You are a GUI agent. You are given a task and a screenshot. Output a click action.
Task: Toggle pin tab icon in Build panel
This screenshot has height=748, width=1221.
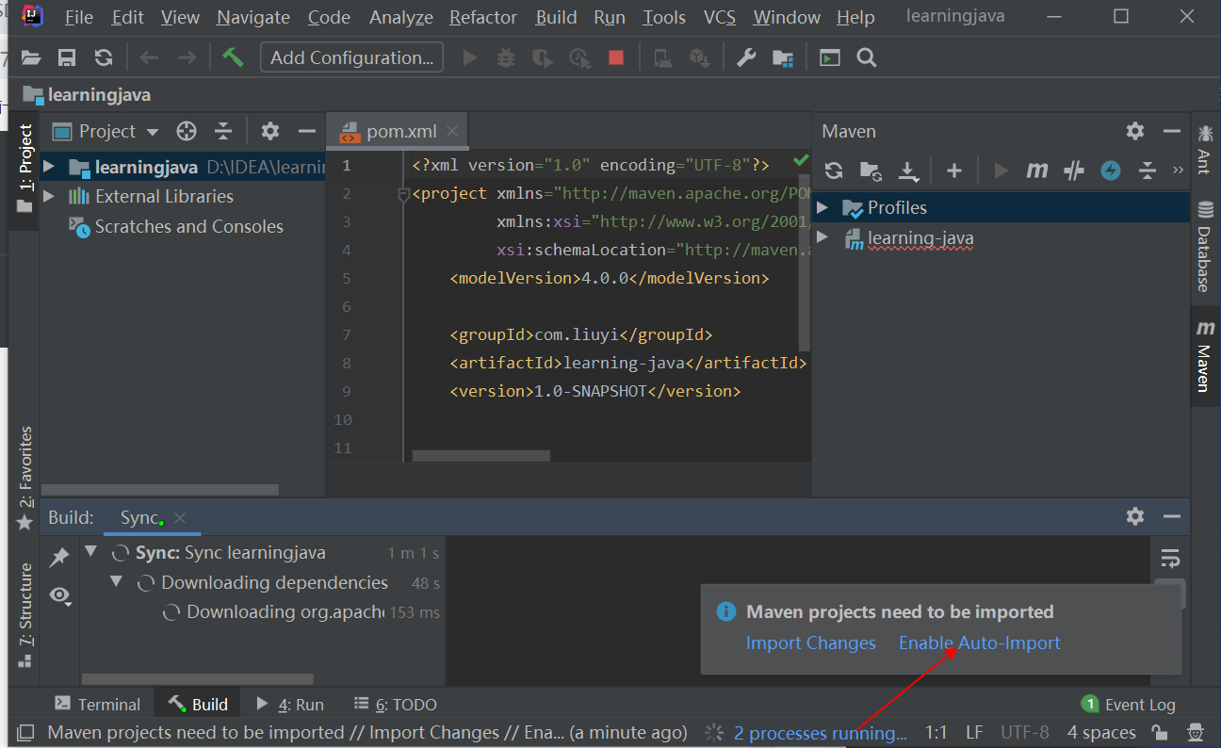(59, 557)
